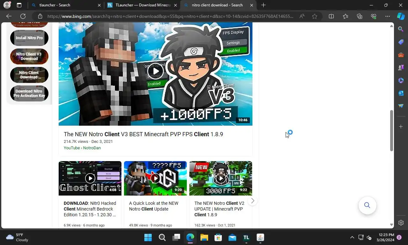Open NEW Notro Client V2 UPDATE link
Image resolution: width=408 pixels, height=245 pixels.
pos(219,209)
